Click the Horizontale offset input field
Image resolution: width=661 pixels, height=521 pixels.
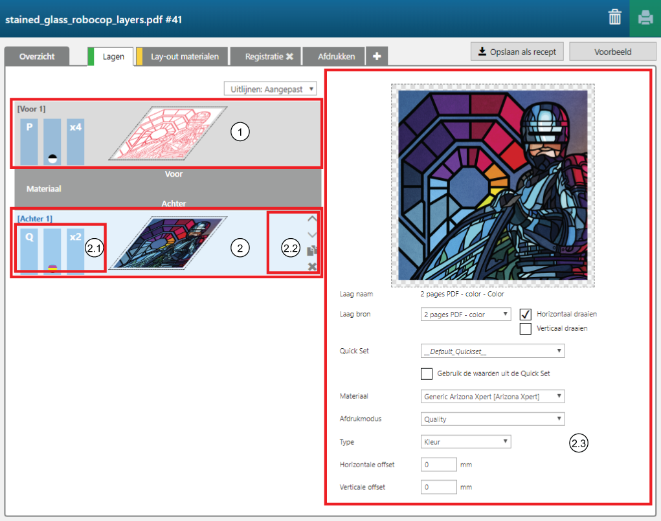(438, 465)
